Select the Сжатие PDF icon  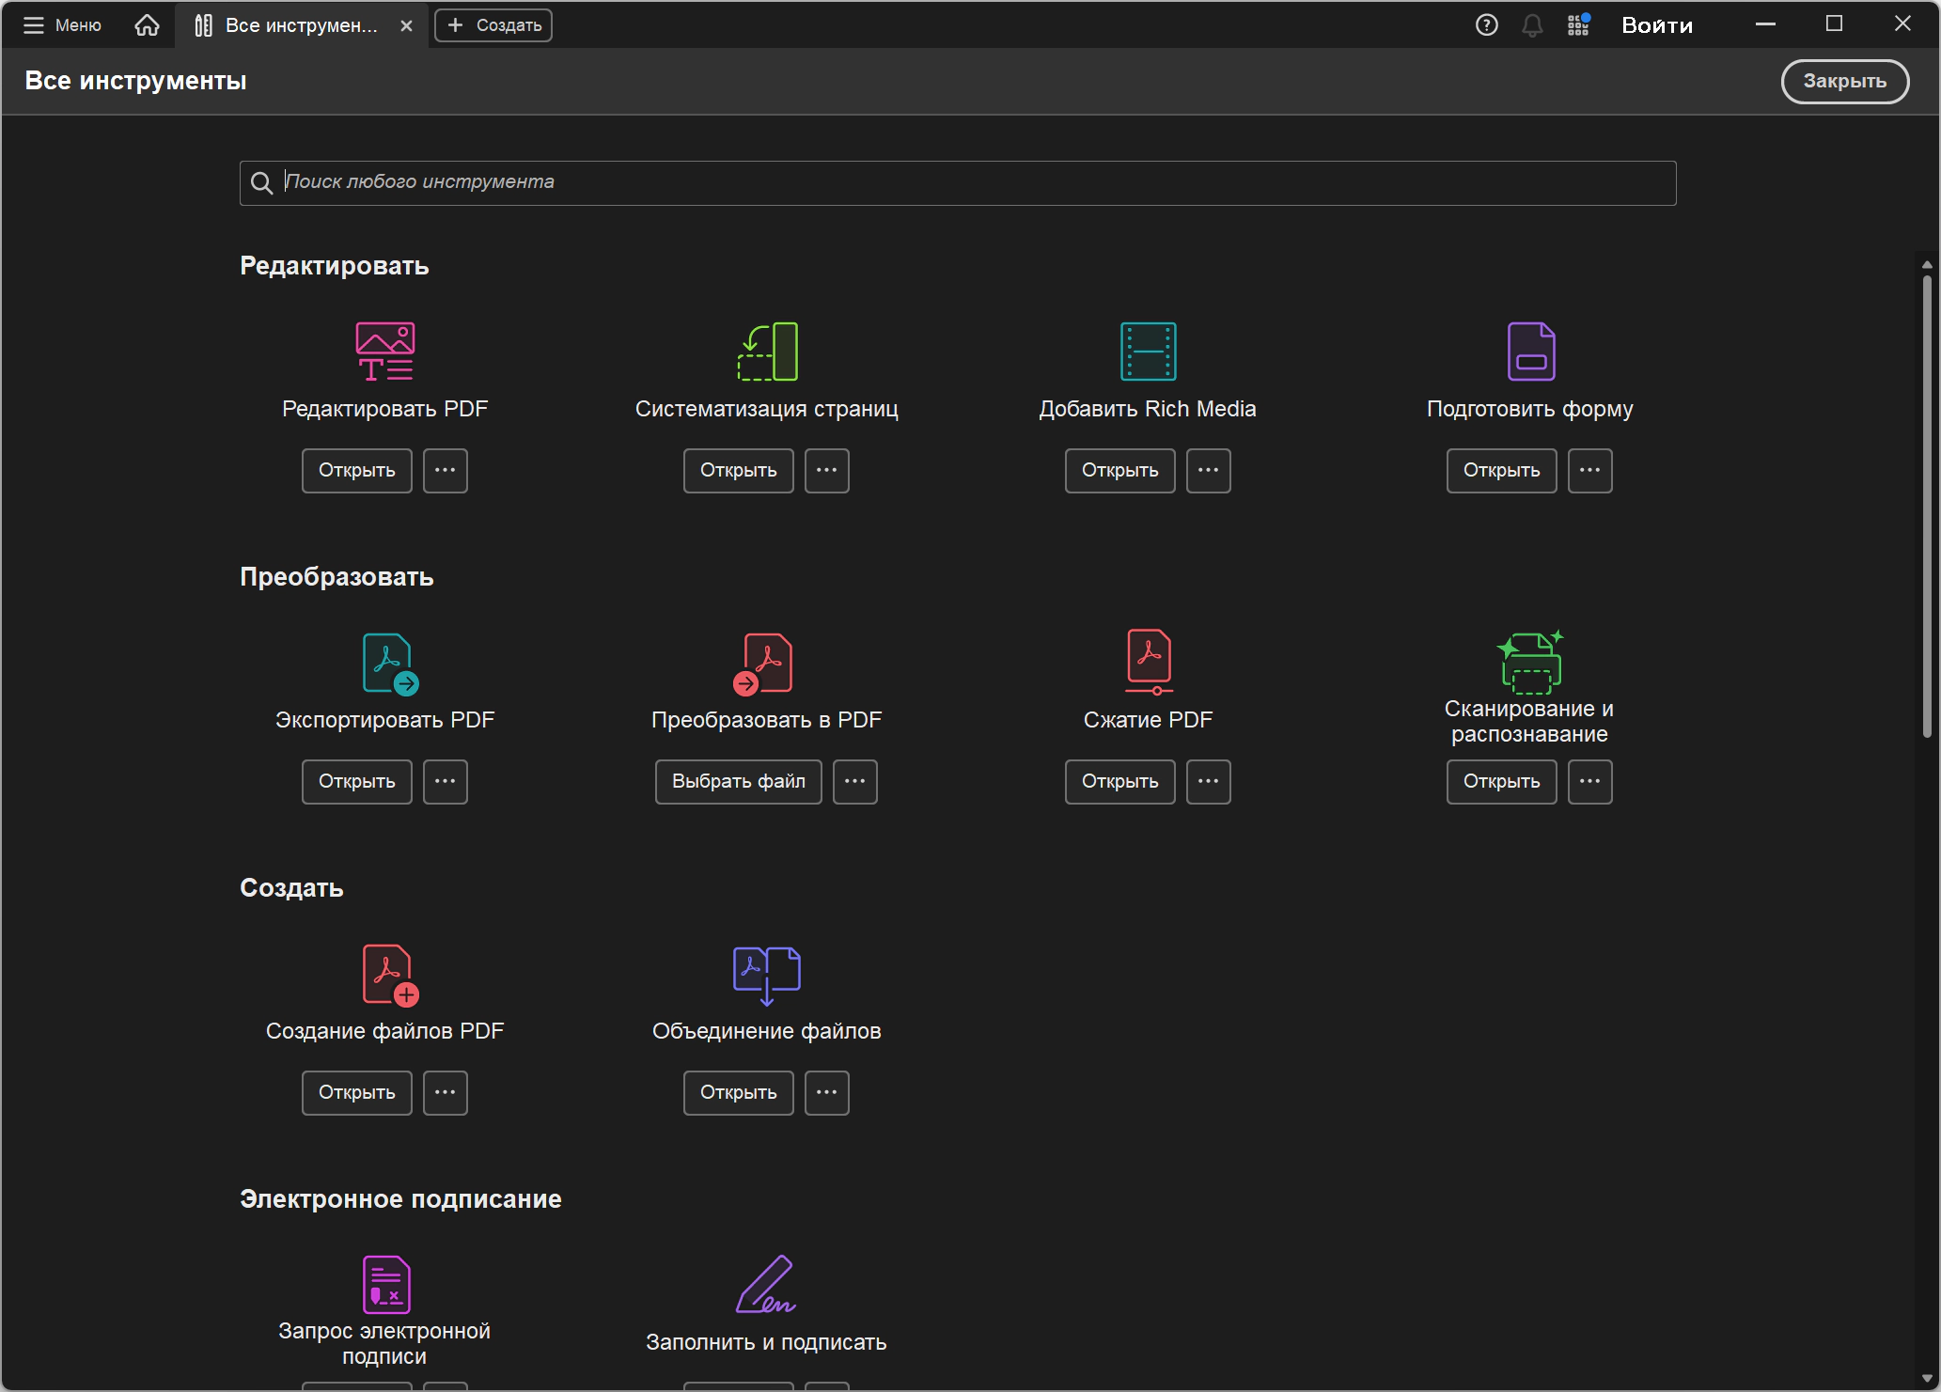[x=1149, y=662]
